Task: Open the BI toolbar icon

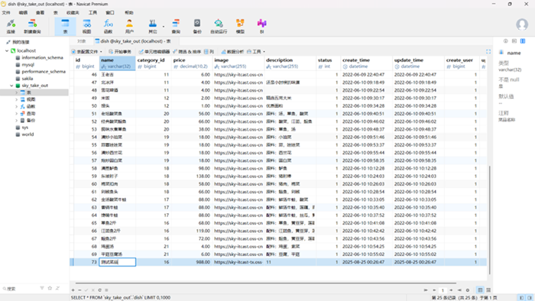Action: point(261,26)
